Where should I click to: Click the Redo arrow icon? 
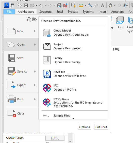click(x=50, y=5)
